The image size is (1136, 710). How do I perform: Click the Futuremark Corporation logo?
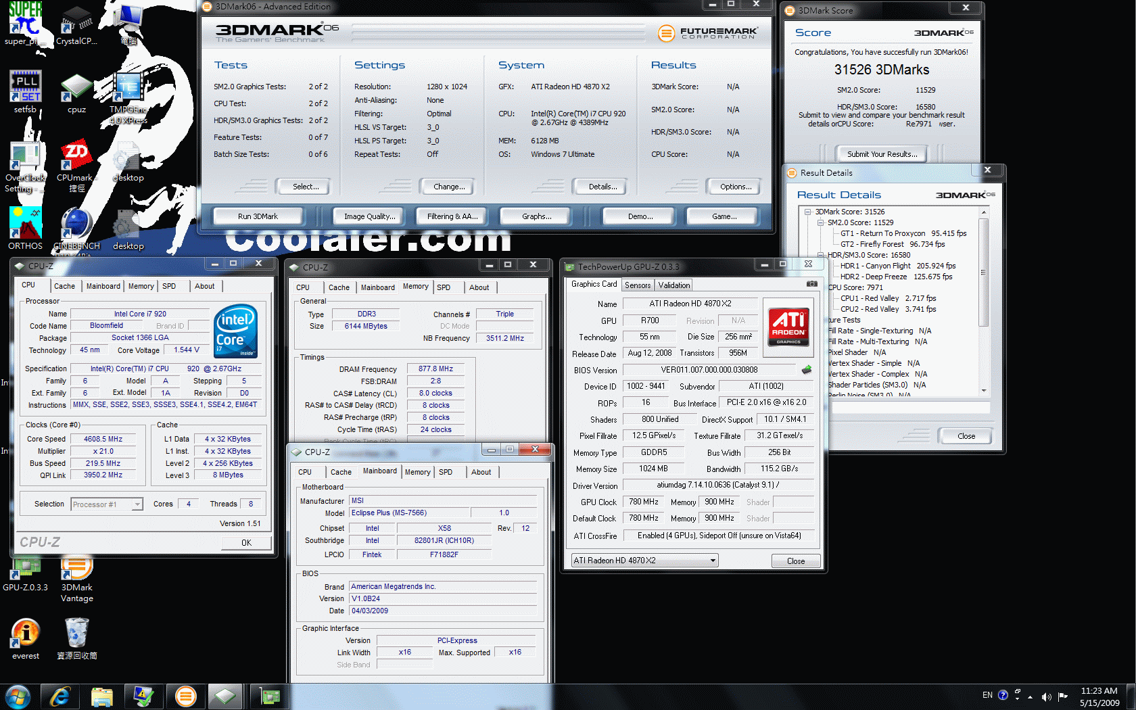click(x=707, y=32)
